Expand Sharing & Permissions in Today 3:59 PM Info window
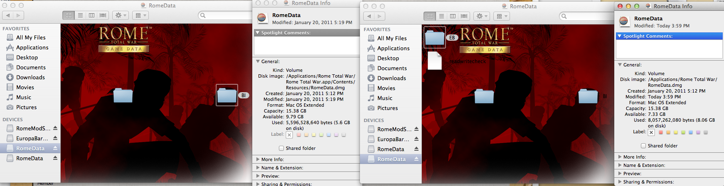This screenshot has height=186, width=724. click(x=620, y=182)
